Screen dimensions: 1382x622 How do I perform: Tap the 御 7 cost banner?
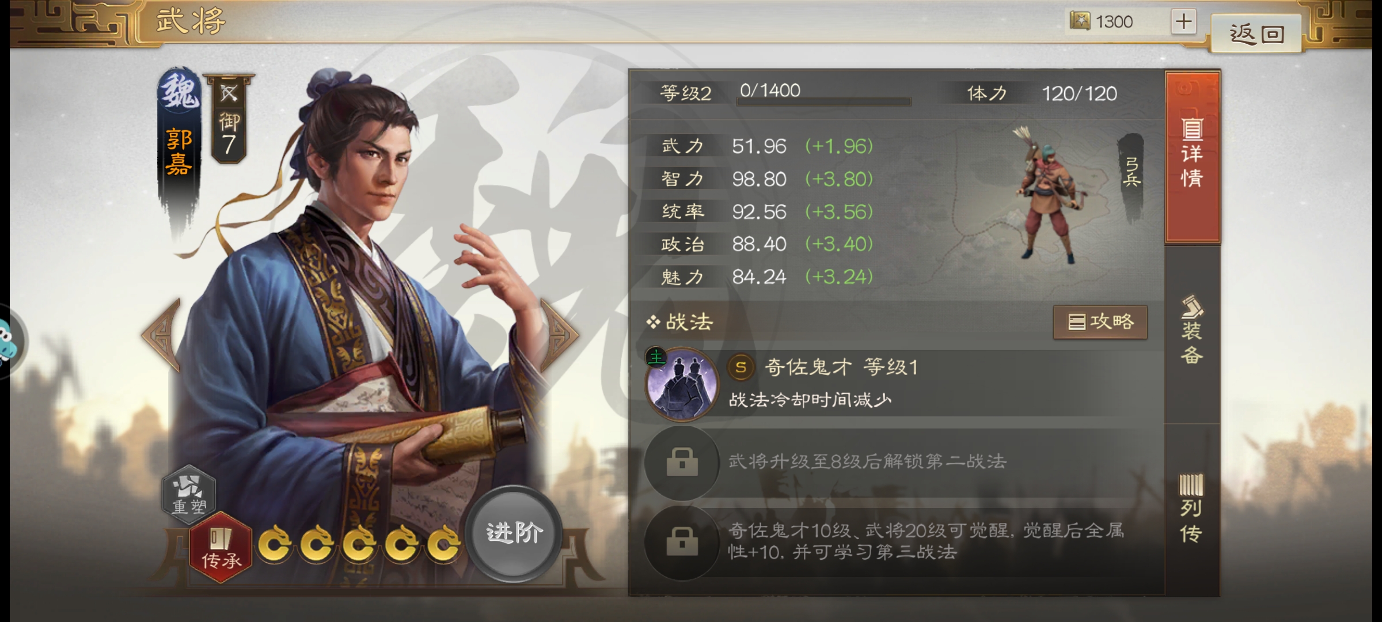(229, 119)
